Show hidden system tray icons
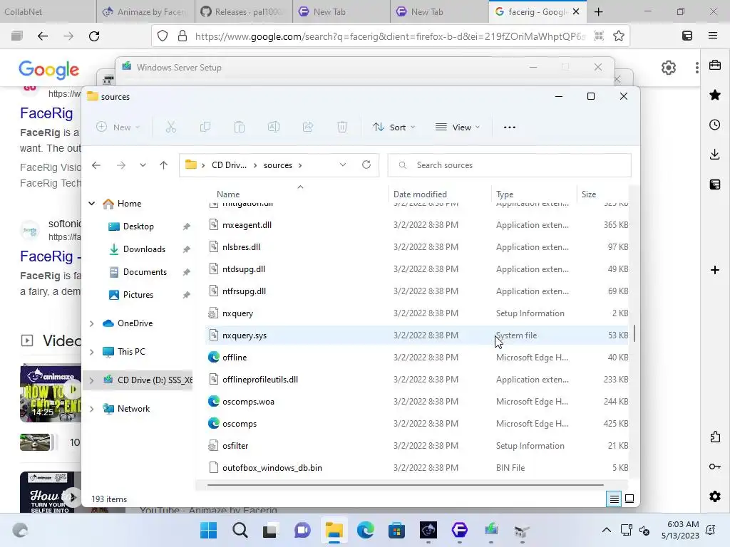The height and width of the screenshot is (547, 730). click(606, 530)
